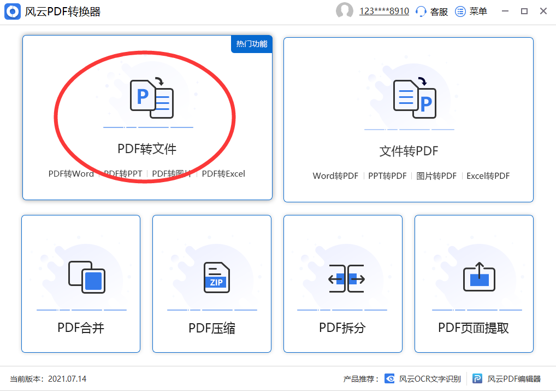Open the 客服 support label
This screenshot has height=391, width=556.
coord(439,11)
